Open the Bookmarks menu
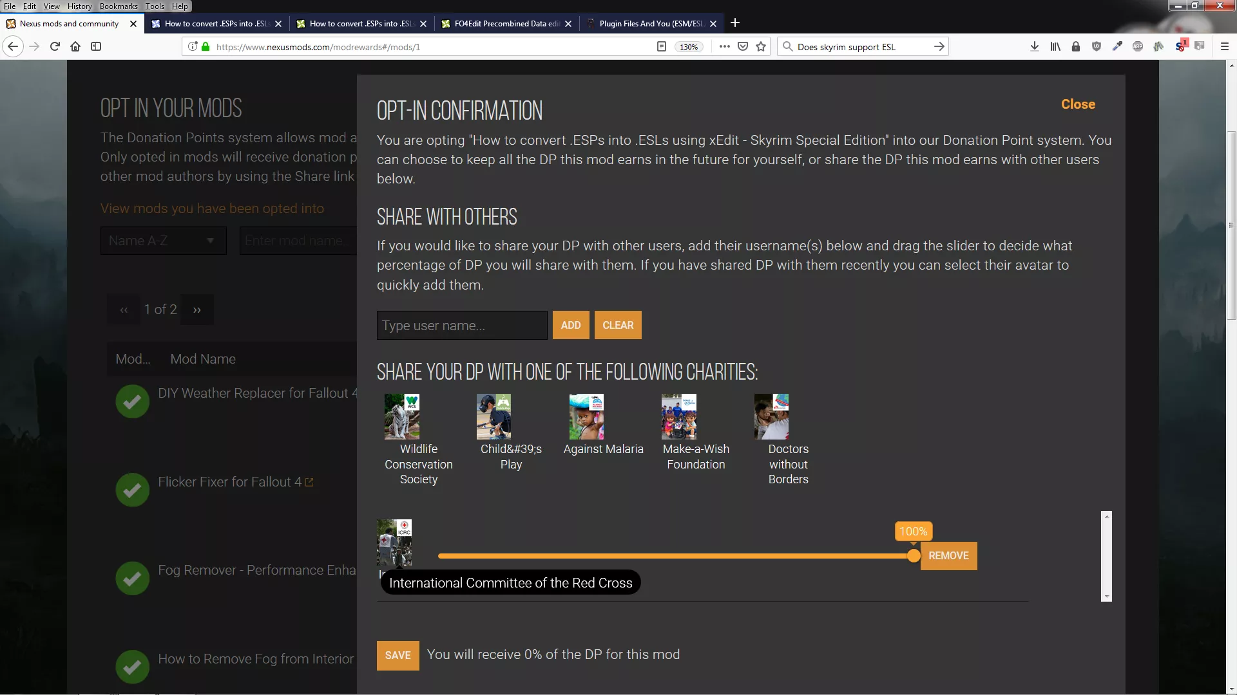 (x=119, y=6)
